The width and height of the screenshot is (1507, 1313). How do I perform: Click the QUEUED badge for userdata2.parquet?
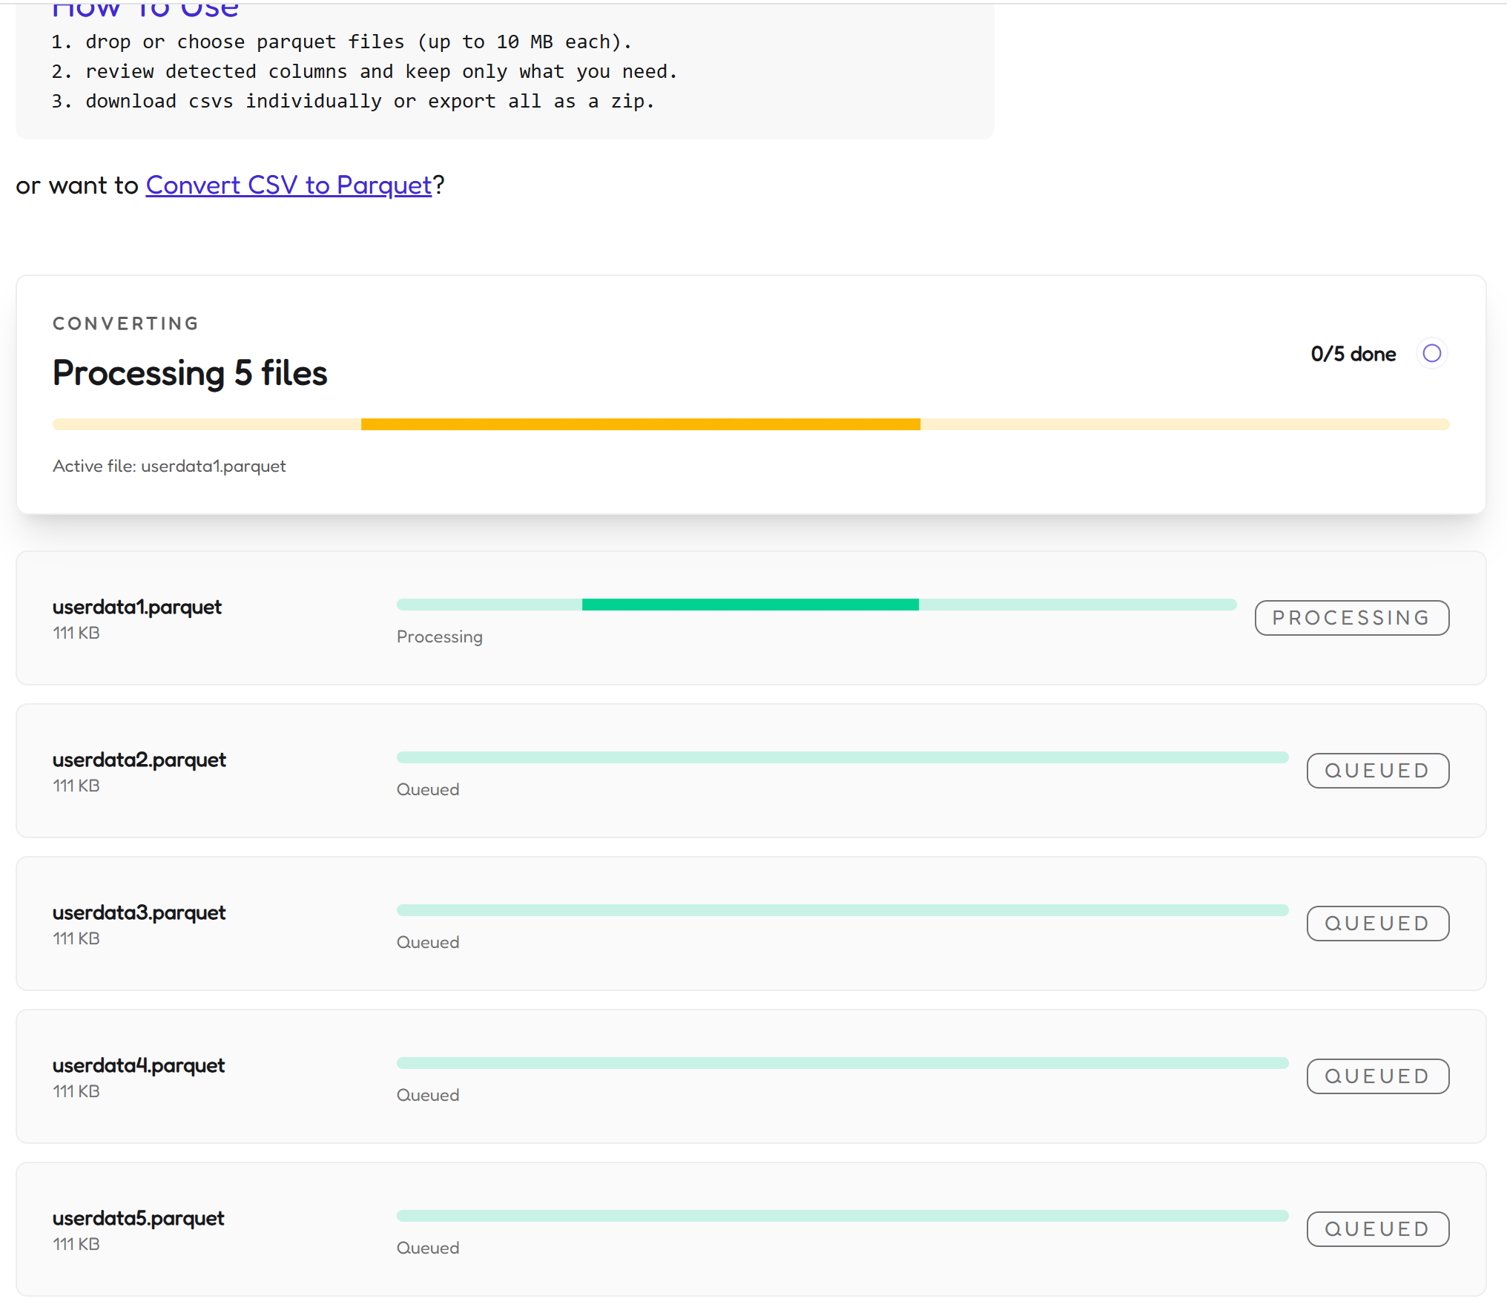point(1377,771)
